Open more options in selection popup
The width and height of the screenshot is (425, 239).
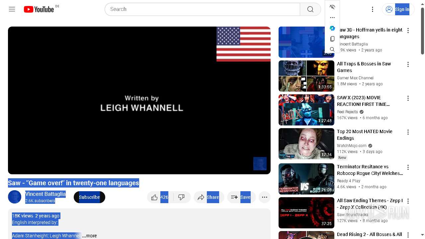pos(332,18)
